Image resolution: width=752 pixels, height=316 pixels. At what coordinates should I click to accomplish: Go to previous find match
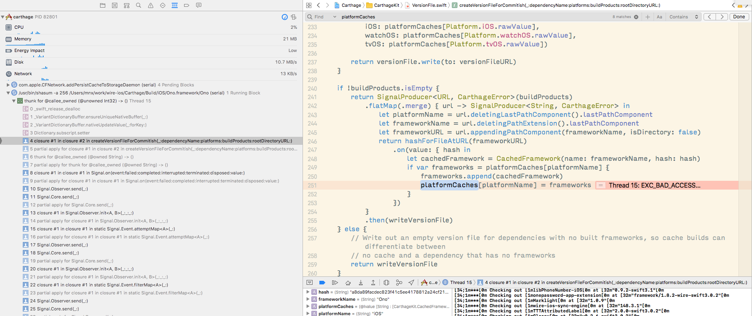710,17
